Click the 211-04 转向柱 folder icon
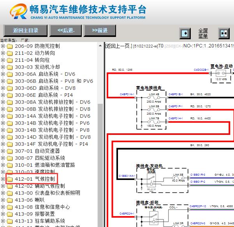Viewport: 234px width, 227px height. click(10, 60)
